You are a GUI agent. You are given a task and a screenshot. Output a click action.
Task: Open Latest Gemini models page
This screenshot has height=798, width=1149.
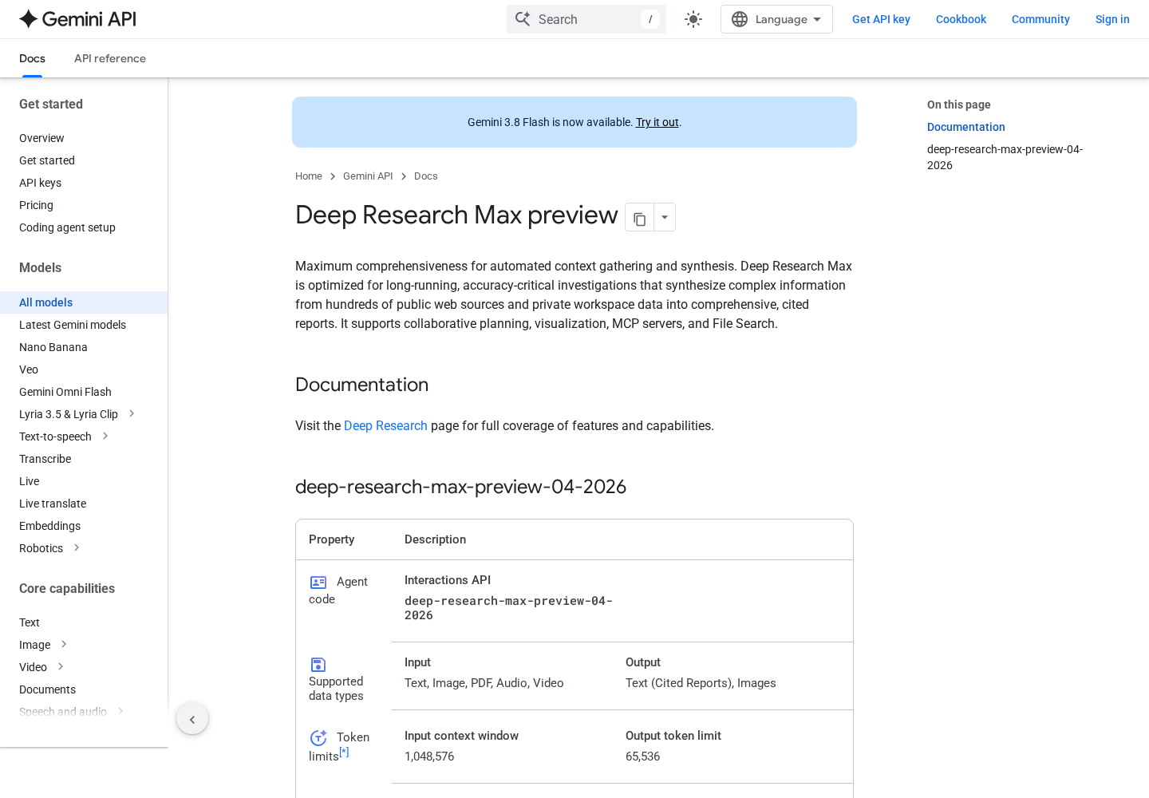[x=73, y=325]
